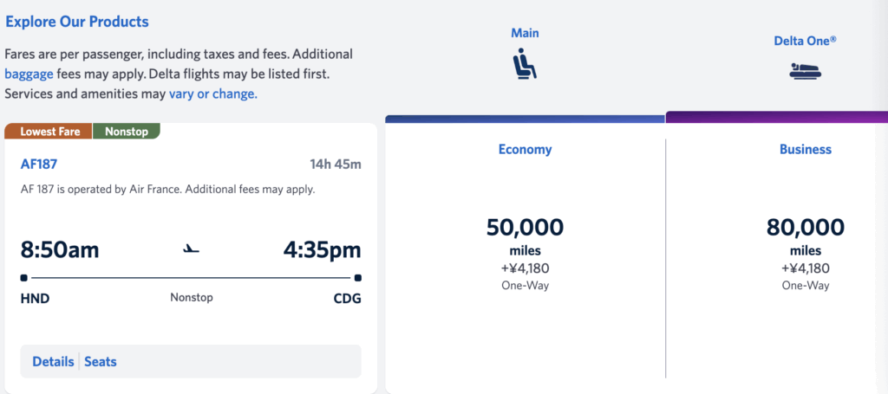Click the Delta One lie-flat bed icon
Screen dimensions: 888x394
806,71
